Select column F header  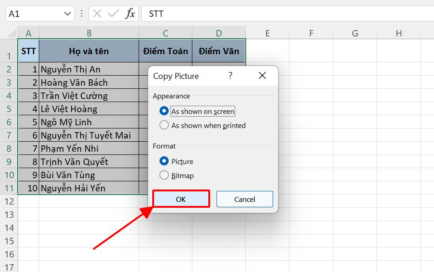[311, 33]
